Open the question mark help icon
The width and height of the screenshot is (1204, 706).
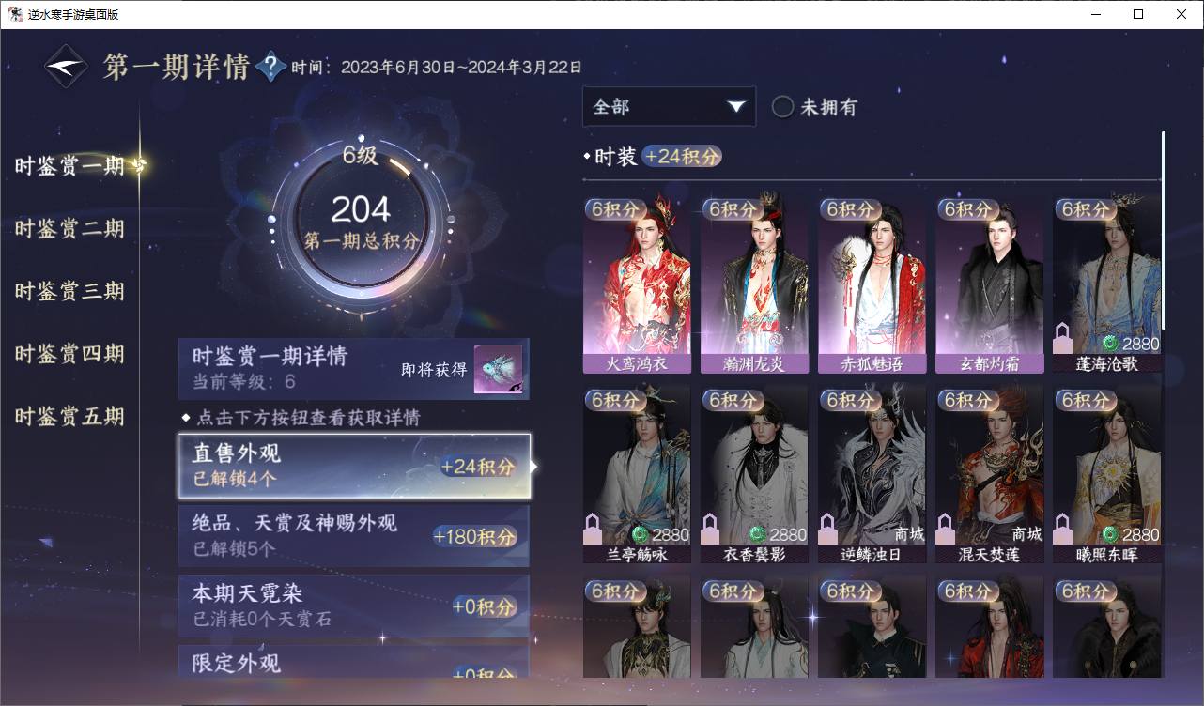point(270,67)
